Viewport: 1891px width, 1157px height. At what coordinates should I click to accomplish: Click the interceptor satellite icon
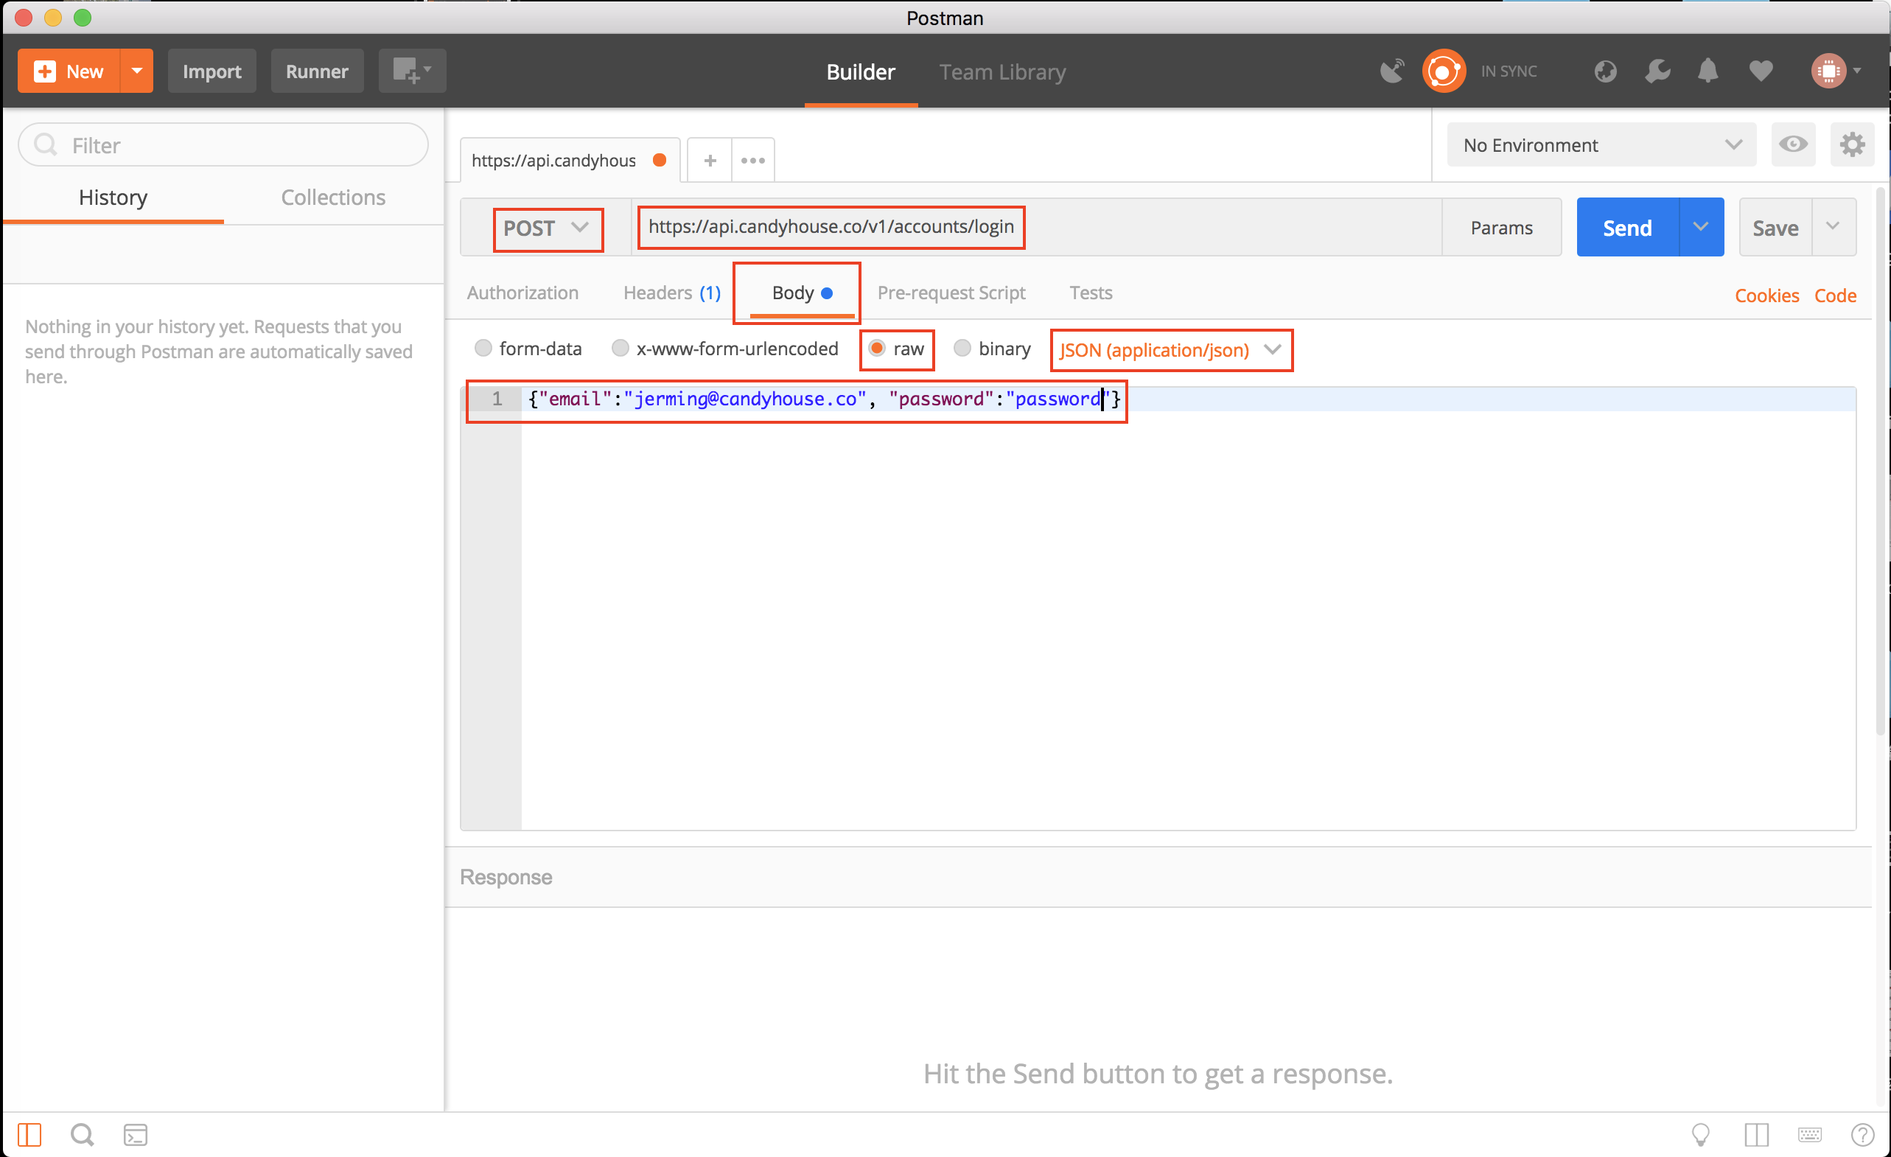(1392, 71)
